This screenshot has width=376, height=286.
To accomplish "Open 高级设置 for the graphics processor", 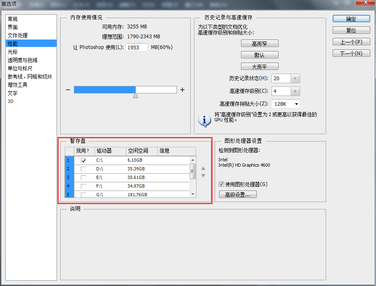I will click(238, 194).
